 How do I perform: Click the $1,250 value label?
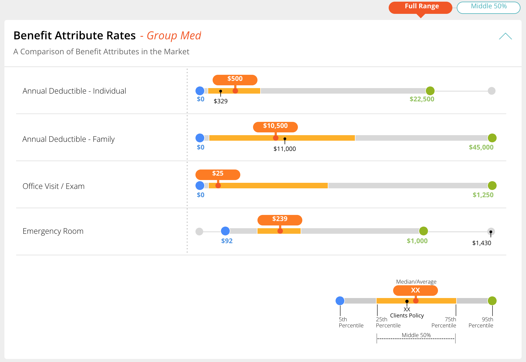tap(483, 195)
